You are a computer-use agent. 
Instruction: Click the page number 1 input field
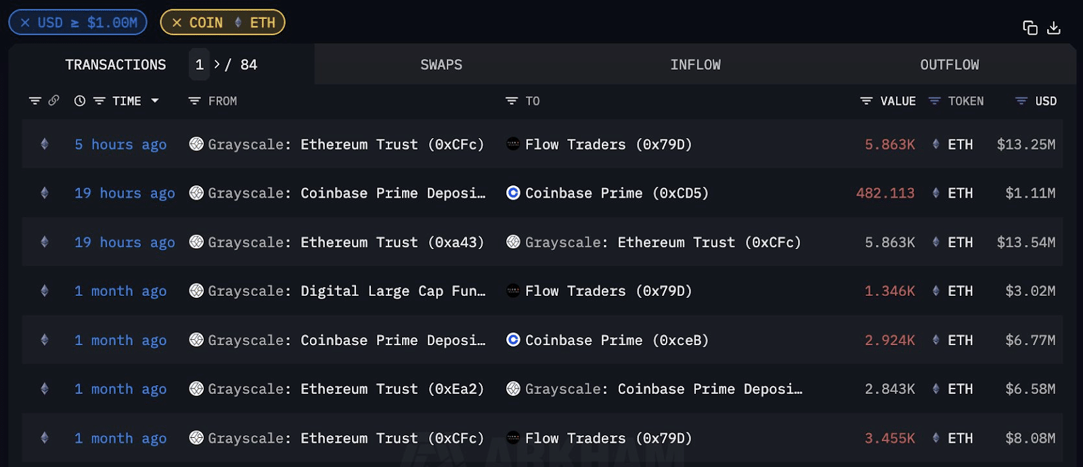pyautogui.click(x=200, y=64)
